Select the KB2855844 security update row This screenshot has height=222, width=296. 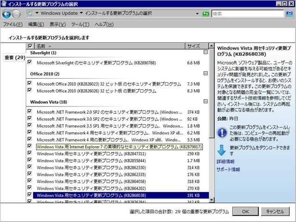121,161
